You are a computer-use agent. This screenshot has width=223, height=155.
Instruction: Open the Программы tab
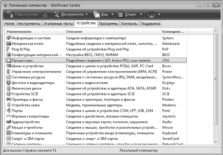[109, 23]
